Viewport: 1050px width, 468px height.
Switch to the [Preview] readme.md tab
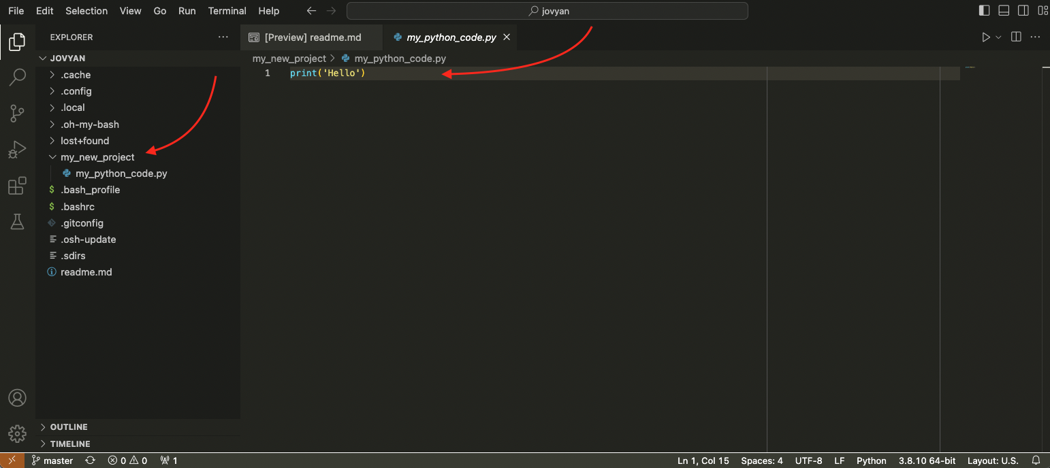[311, 37]
